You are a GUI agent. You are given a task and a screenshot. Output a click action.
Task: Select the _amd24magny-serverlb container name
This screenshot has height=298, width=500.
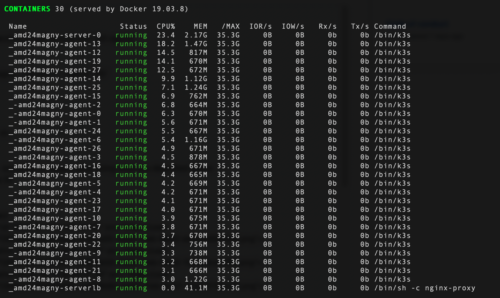pyautogui.click(x=55, y=288)
